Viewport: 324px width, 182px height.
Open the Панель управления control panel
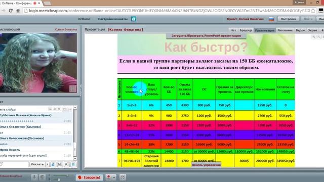pyautogui.click(x=206, y=165)
